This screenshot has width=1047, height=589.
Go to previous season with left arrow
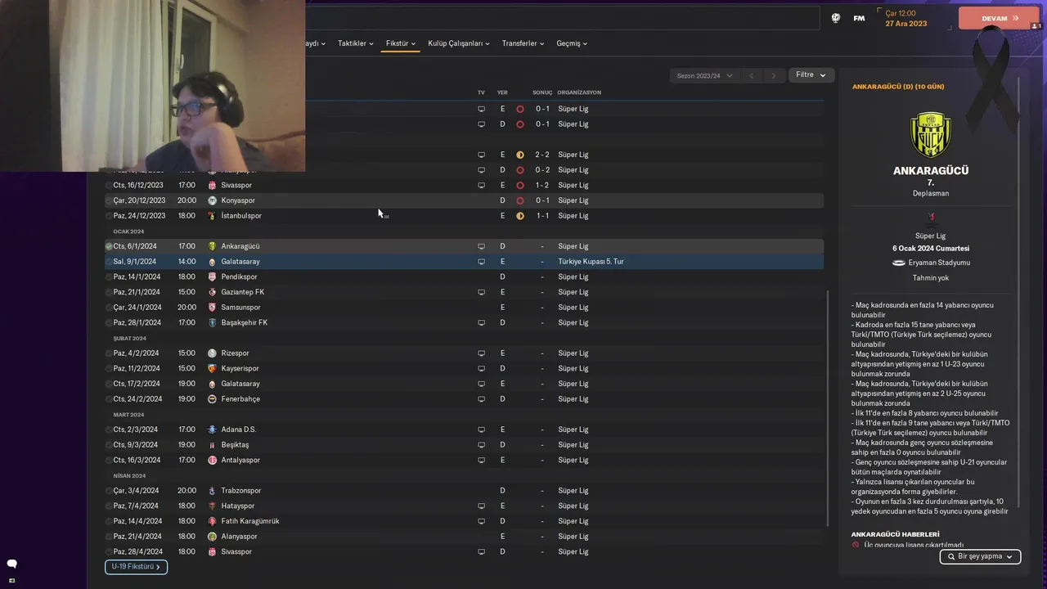tap(751, 75)
